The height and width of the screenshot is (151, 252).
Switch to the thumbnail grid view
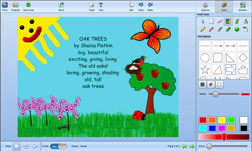coord(26,146)
